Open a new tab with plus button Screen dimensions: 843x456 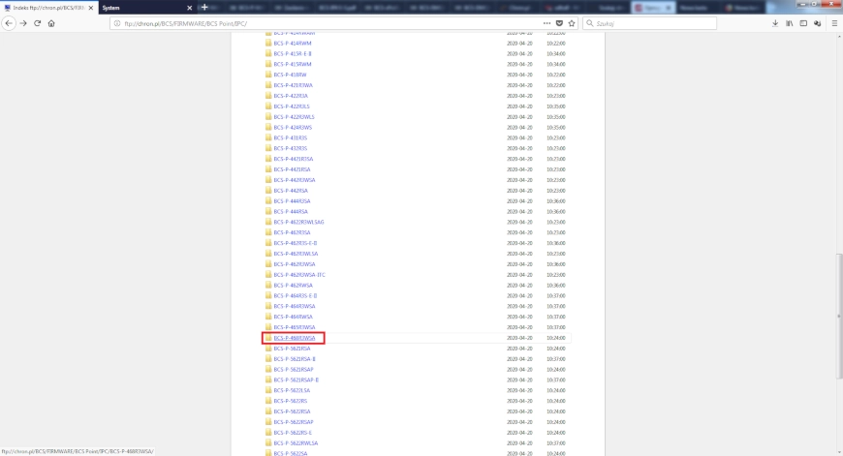(204, 8)
